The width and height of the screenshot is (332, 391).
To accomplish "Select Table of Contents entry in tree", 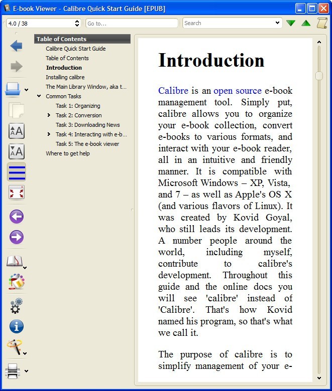I will pyautogui.click(x=67, y=58).
